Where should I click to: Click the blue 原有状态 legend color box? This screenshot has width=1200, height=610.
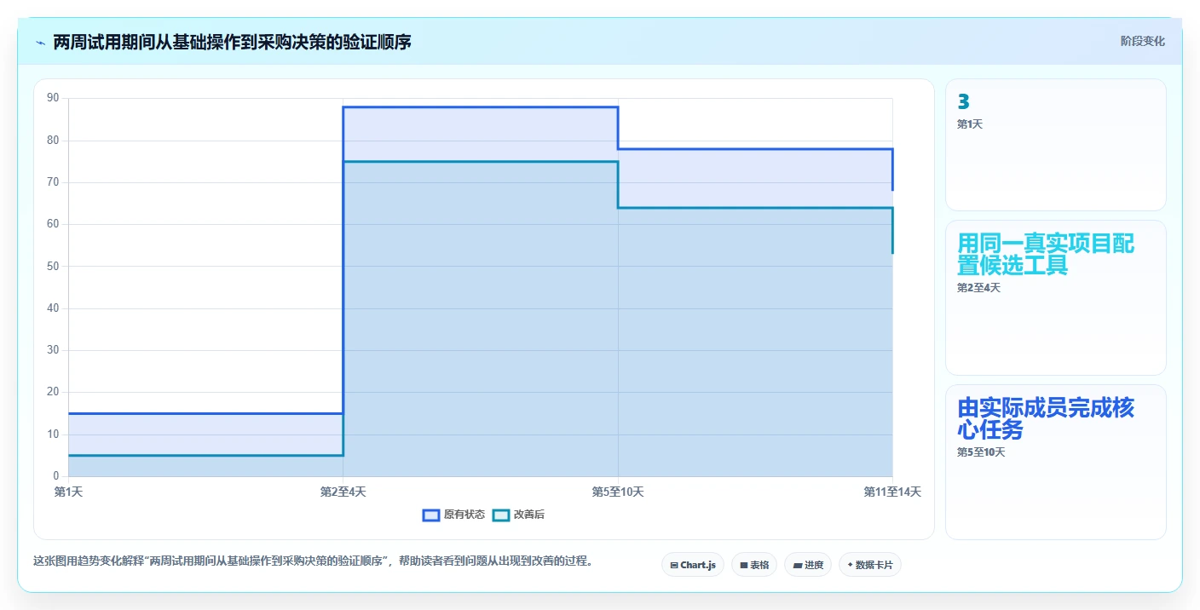point(431,515)
